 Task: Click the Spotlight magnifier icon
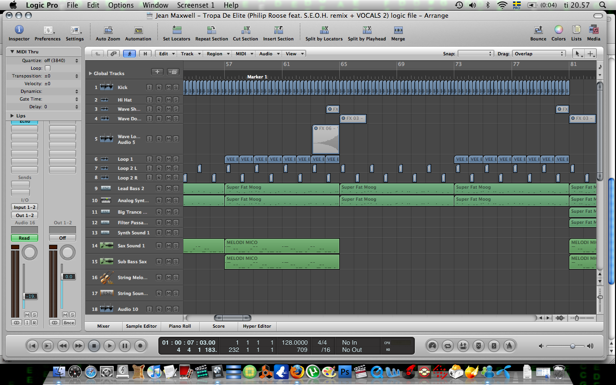pos(603,5)
